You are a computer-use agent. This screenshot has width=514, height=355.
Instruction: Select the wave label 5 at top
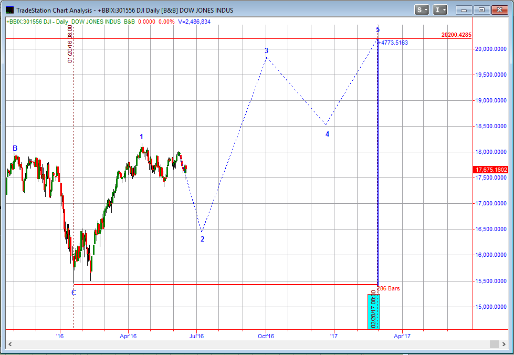click(377, 30)
